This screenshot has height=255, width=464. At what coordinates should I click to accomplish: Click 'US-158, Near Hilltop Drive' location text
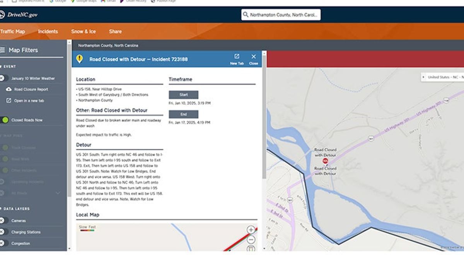pos(99,89)
